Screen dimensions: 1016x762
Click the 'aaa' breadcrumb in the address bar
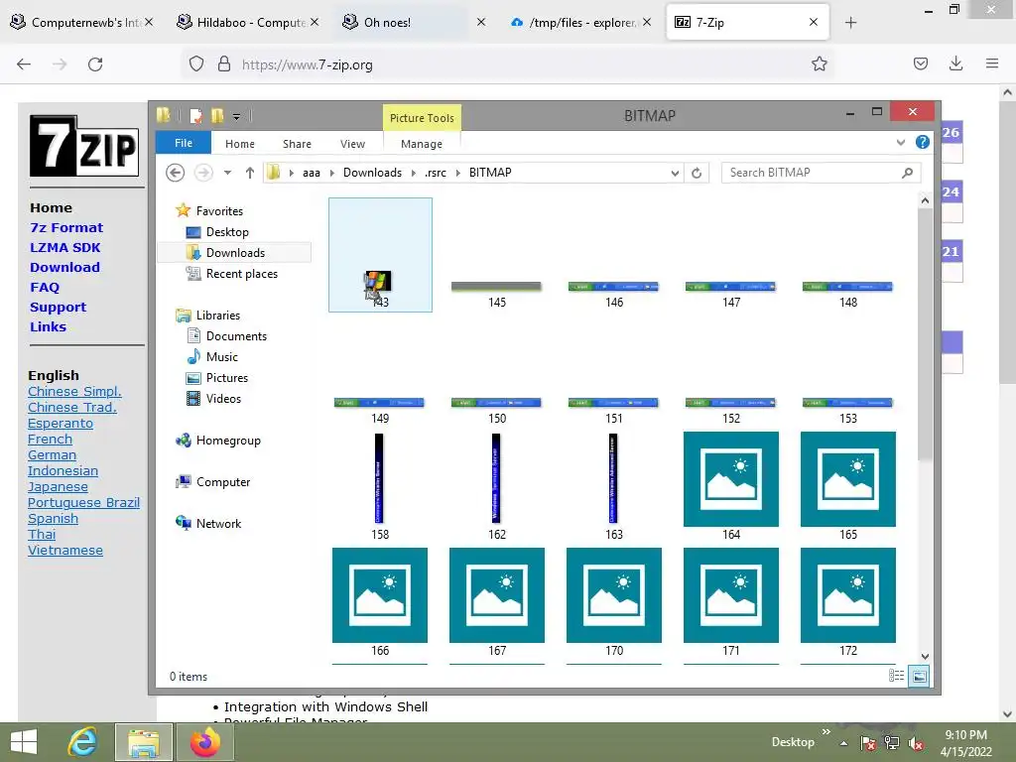[x=311, y=173]
